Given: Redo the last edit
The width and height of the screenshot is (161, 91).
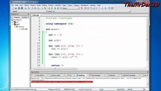Looking at the screenshot, I should click(x=28, y=8).
